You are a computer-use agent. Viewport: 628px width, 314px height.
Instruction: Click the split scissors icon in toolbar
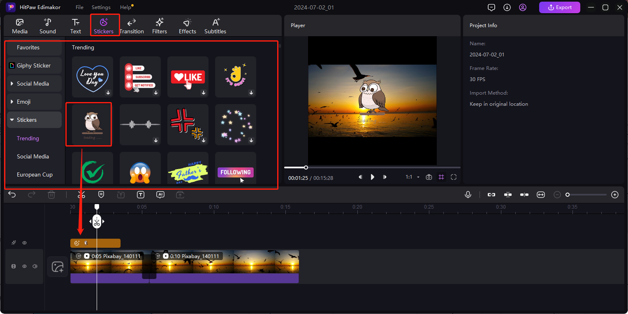coord(81,195)
